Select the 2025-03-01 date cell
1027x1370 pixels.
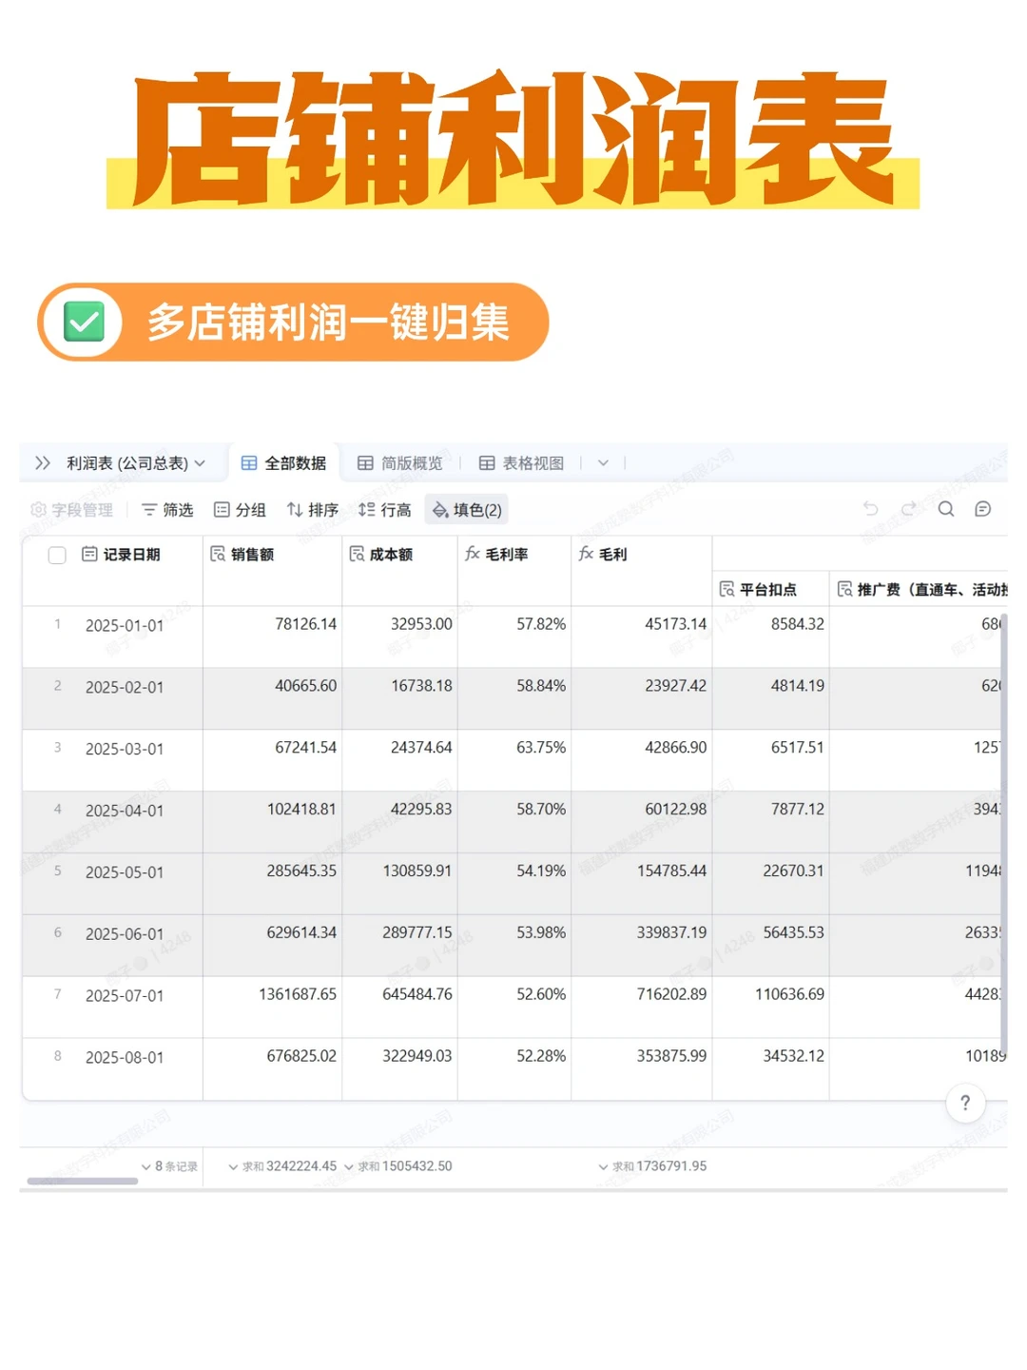coord(125,750)
